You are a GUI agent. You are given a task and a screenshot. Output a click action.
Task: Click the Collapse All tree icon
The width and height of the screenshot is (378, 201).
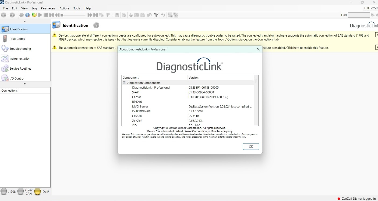[176, 15]
